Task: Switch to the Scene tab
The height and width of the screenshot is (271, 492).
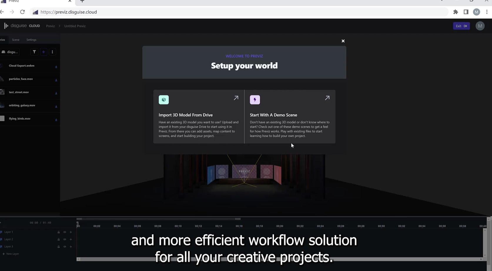Action: click(x=16, y=40)
